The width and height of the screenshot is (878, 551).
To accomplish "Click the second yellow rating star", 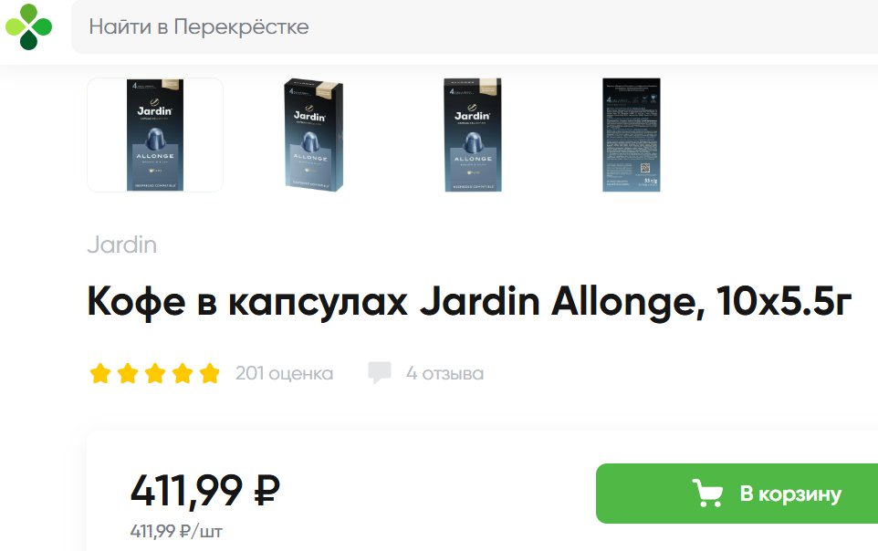I will [x=128, y=373].
